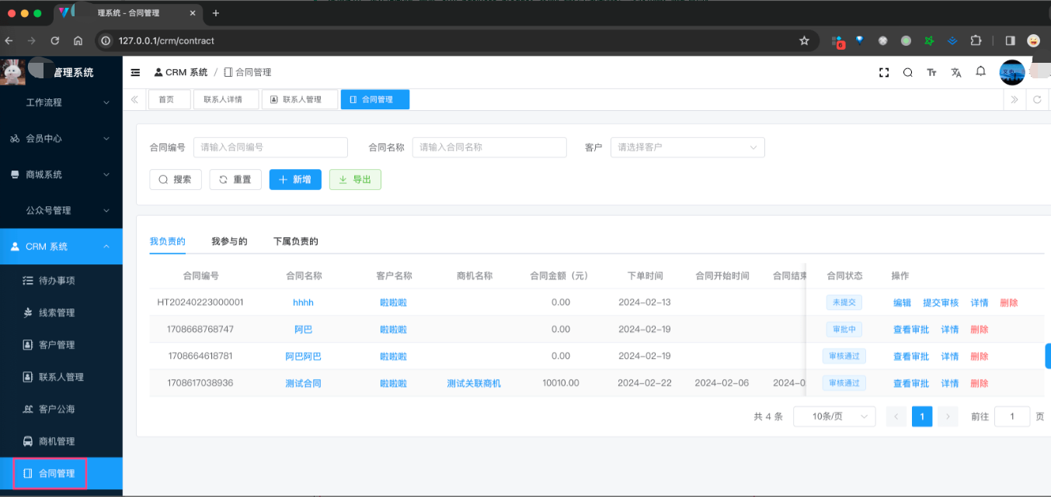The width and height of the screenshot is (1051, 497).
Task: Click 未提交 status tag
Action: (x=844, y=302)
